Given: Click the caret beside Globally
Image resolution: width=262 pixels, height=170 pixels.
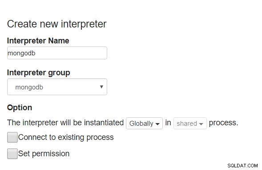Looking at the screenshot, I should point(157,124).
